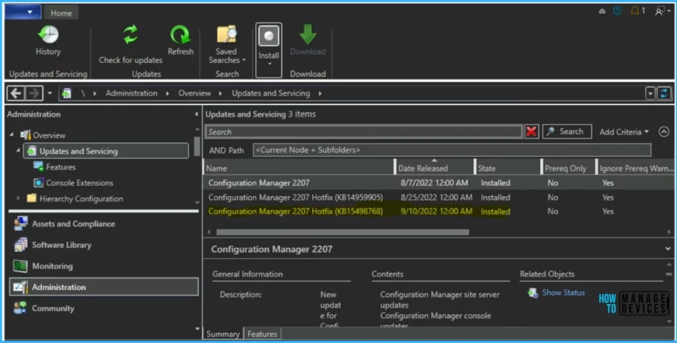The width and height of the screenshot is (677, 343).
Task: Select the Home ribbon tab
Action: (x=61, y=13)
